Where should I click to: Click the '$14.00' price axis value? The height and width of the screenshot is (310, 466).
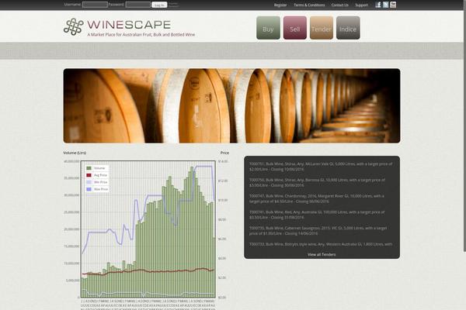[x=223, y=161]
